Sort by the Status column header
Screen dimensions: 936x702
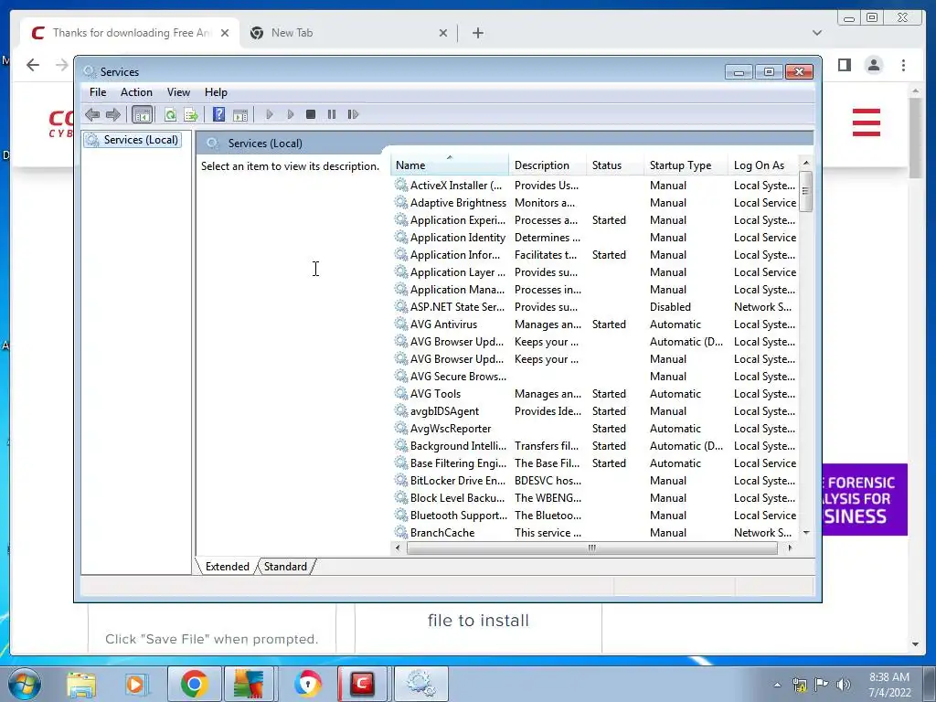(x=615, y=165)
